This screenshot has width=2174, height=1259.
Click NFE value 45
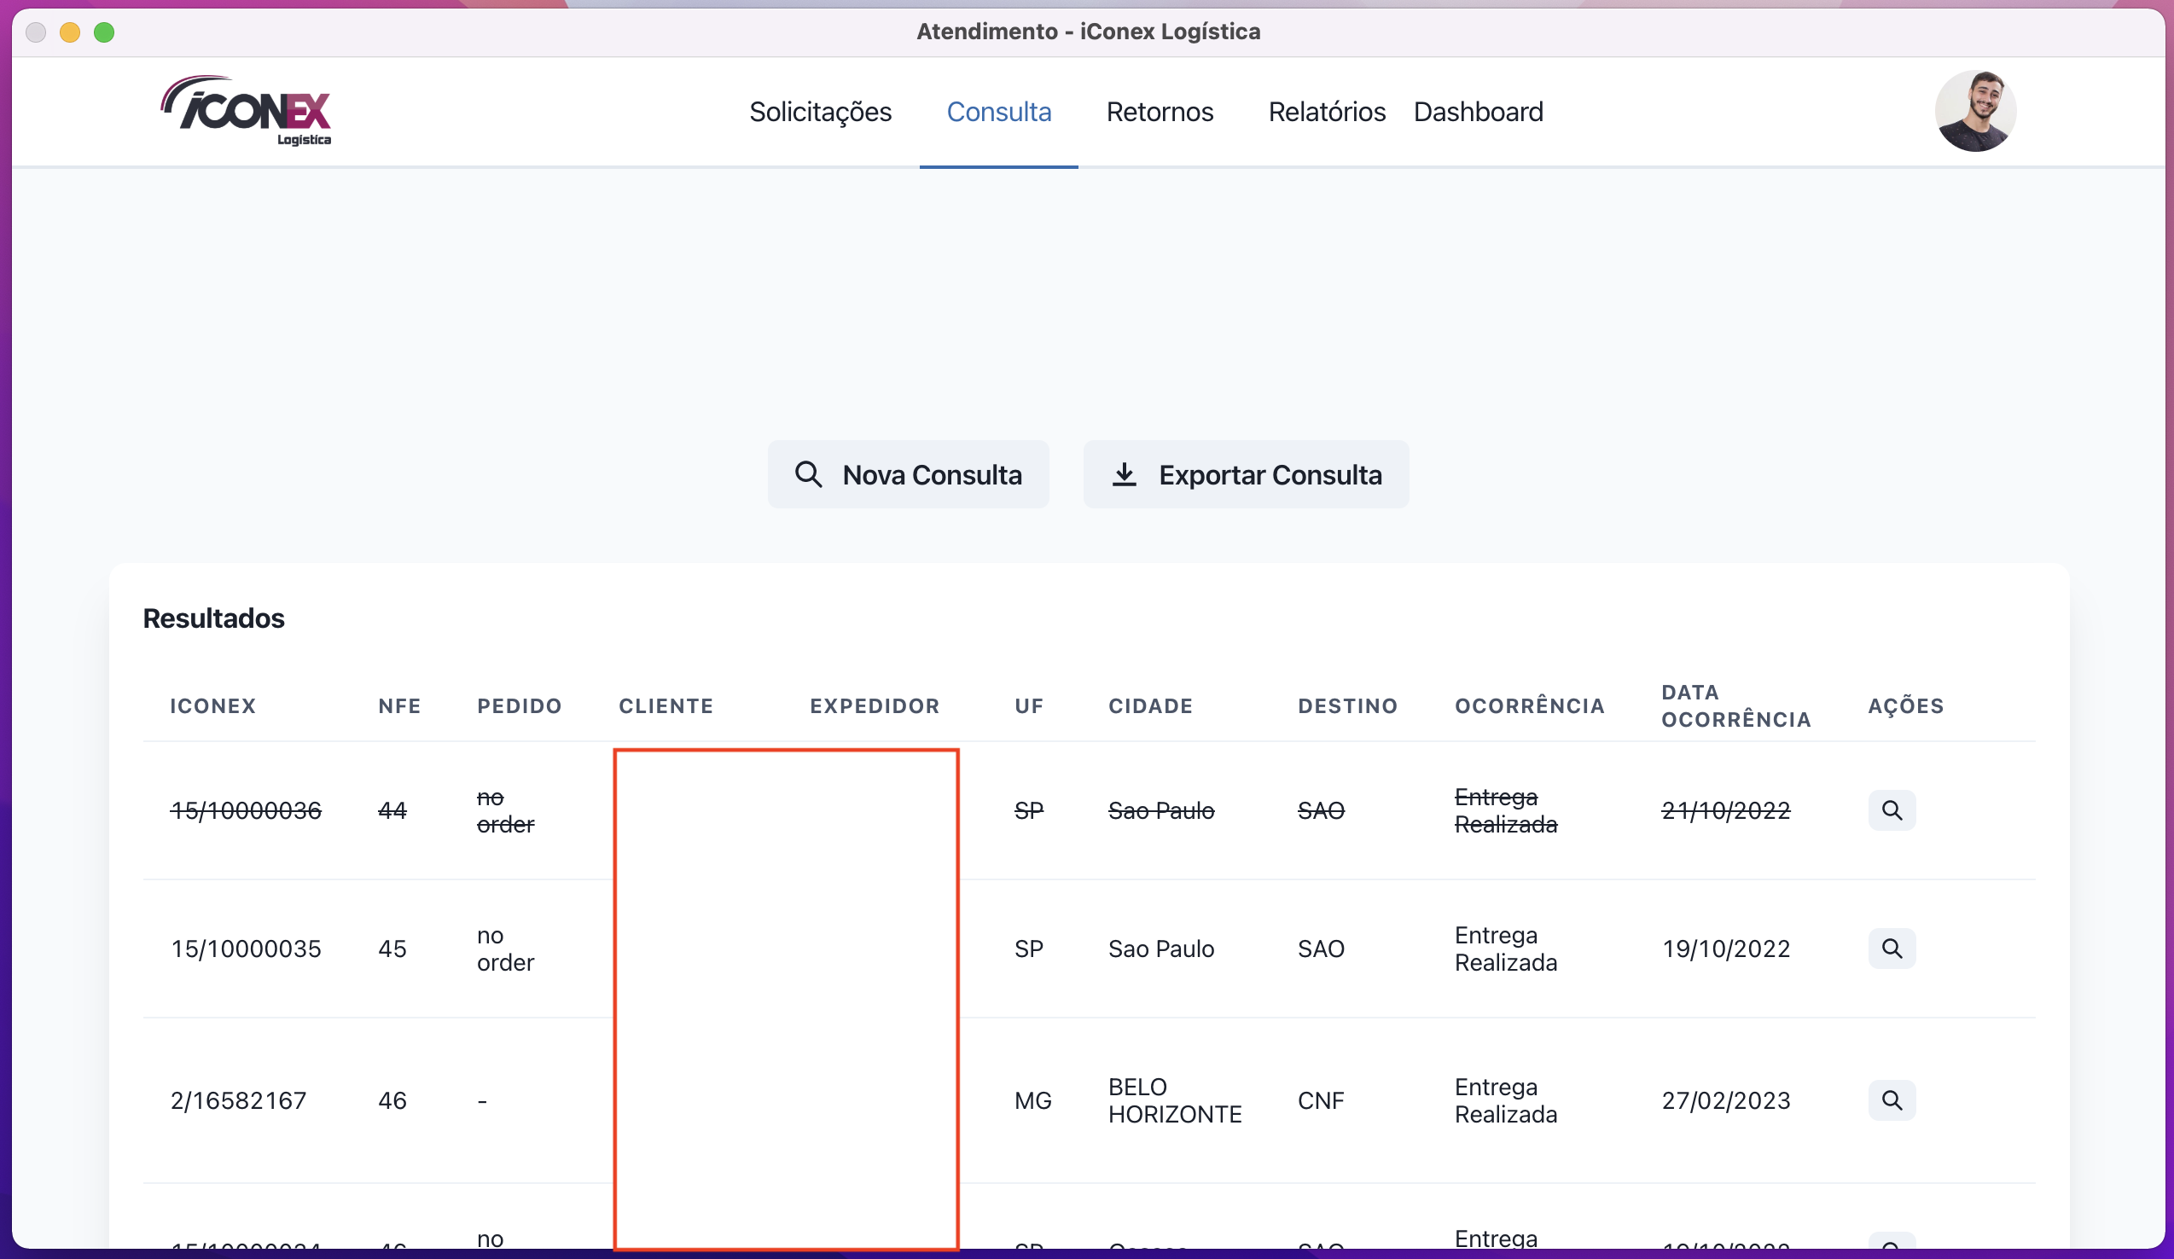coord(392,949)
